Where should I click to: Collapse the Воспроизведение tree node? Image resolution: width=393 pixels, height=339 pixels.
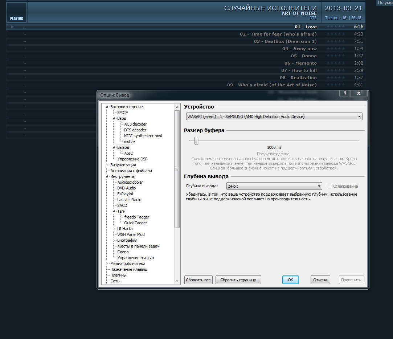[x=107, y=107]
